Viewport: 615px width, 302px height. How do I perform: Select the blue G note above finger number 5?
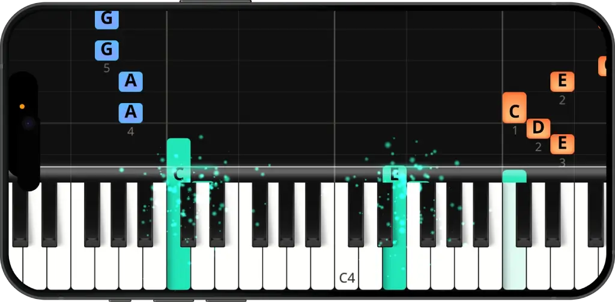tap(107, 50)
